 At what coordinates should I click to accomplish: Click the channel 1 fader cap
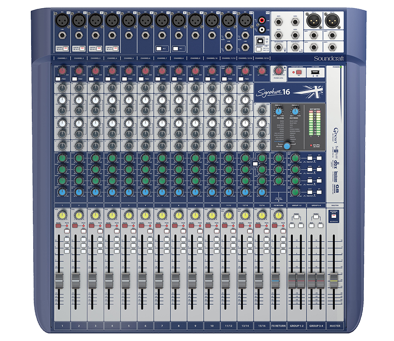[59, 280]
